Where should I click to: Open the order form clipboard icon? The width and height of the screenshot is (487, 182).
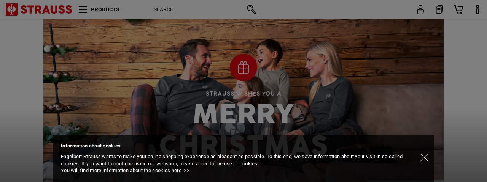(x=439, y=9)
